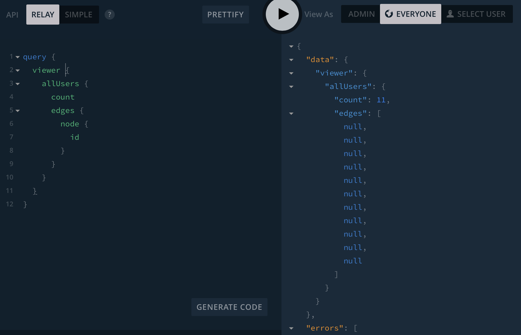Open the help tooltip via the question mark icon
The height and width of the screenshot is (335, 521).
pos(109,15)
